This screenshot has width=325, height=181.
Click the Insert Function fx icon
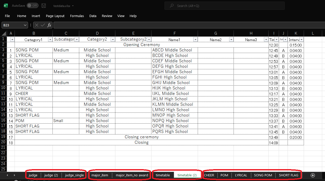49,25
